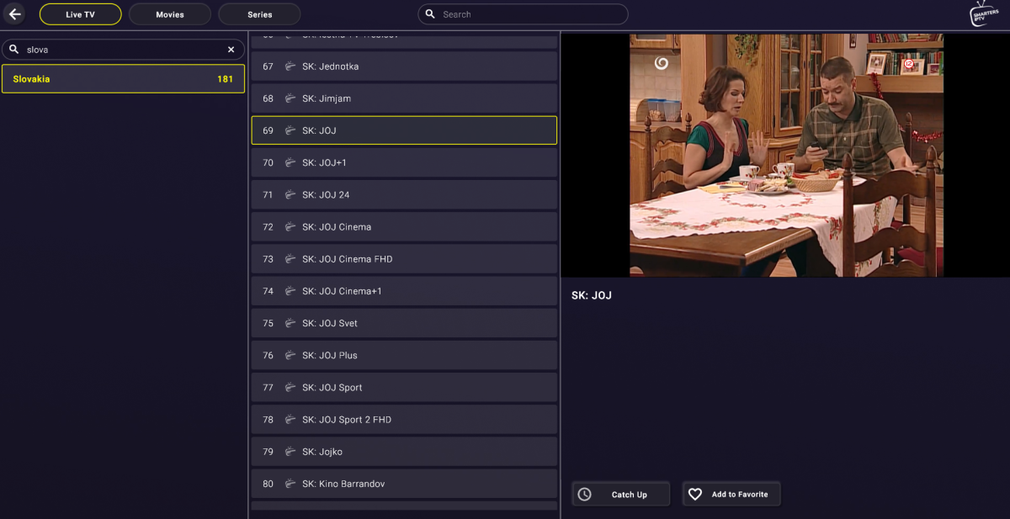
Task: Click the video preview player
Action: pos(785,155)
